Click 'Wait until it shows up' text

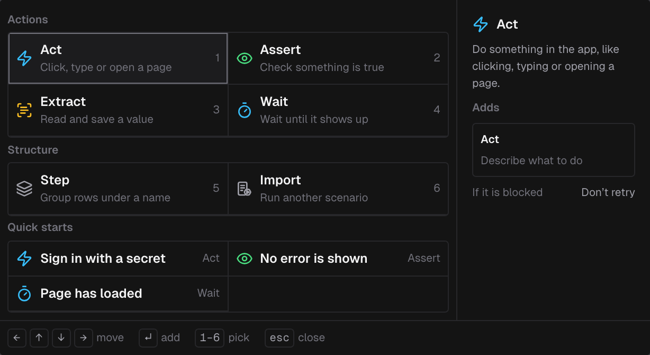pyautogui.click(x=314, y=119)
